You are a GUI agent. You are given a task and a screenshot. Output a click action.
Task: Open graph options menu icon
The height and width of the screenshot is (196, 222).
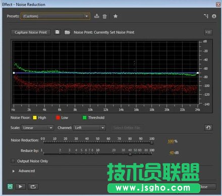pos(208,32)
